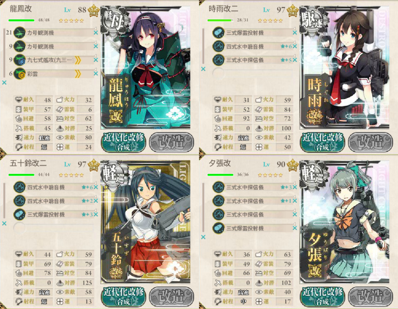Click 時雨改二's 四式水中聴音機 sonar icon
The height and width of the screenshot is (309, 398).
point(218,46)
